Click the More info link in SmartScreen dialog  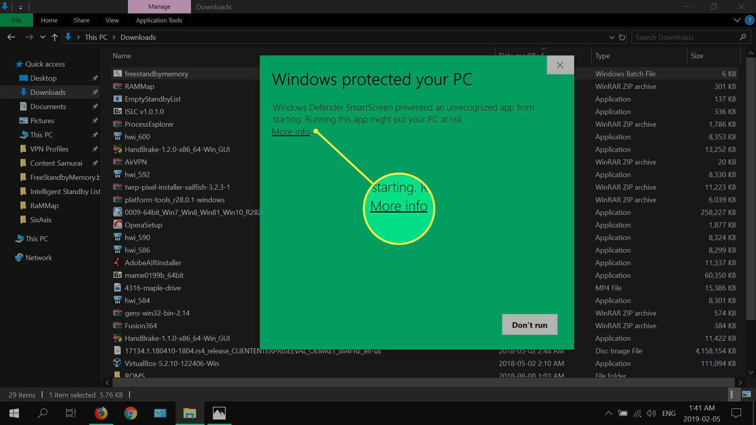point(291,132)
